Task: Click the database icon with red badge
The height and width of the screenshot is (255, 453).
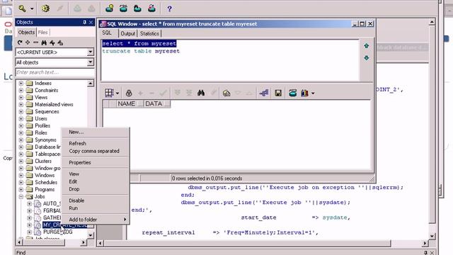Action: point(151,8)
